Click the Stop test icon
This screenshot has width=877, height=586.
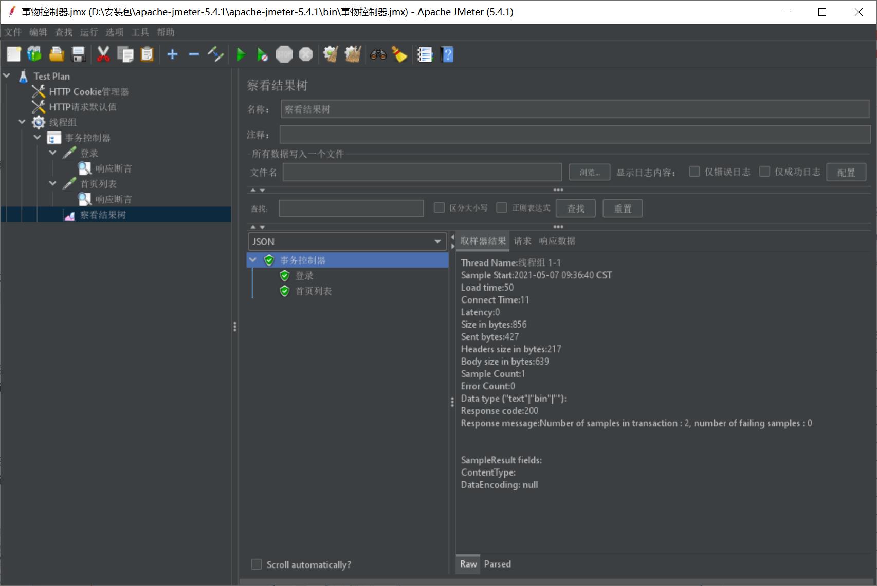click(x=284, y=54)
